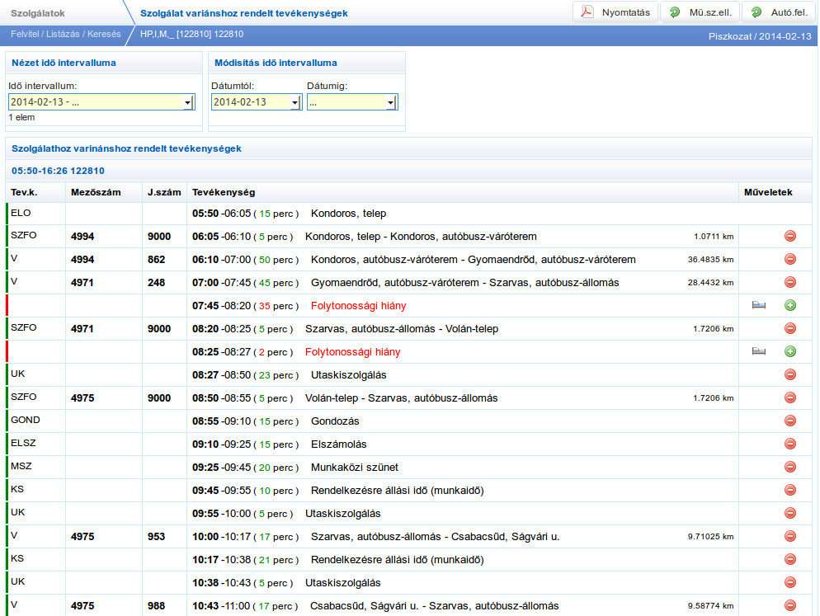
Task: Add activity to the 08:25 Folytonossági hiány gap
Action: pos(790,351)
